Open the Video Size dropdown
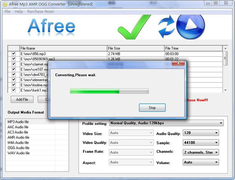This screenshot has width=235, height=180. click(x=131, y=133)
